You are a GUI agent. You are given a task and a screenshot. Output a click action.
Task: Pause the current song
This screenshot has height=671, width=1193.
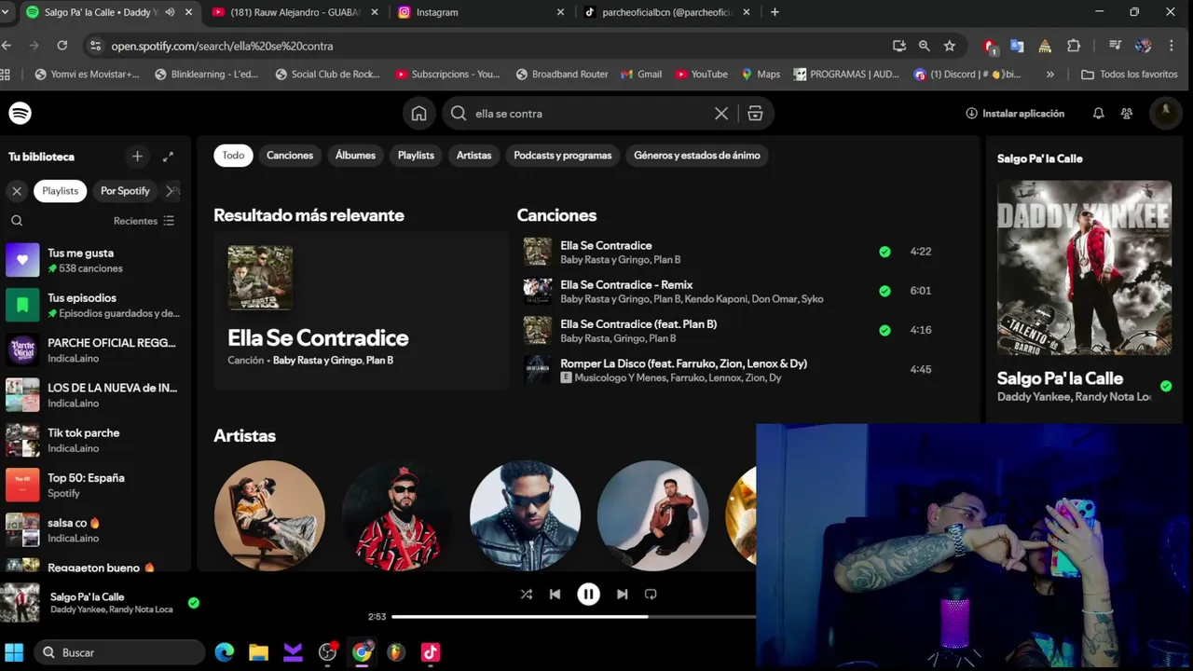(588, 594)
